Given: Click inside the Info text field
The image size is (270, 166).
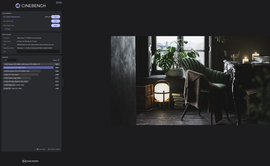Looking at the screenshot, I should click(x=38, y=51).
